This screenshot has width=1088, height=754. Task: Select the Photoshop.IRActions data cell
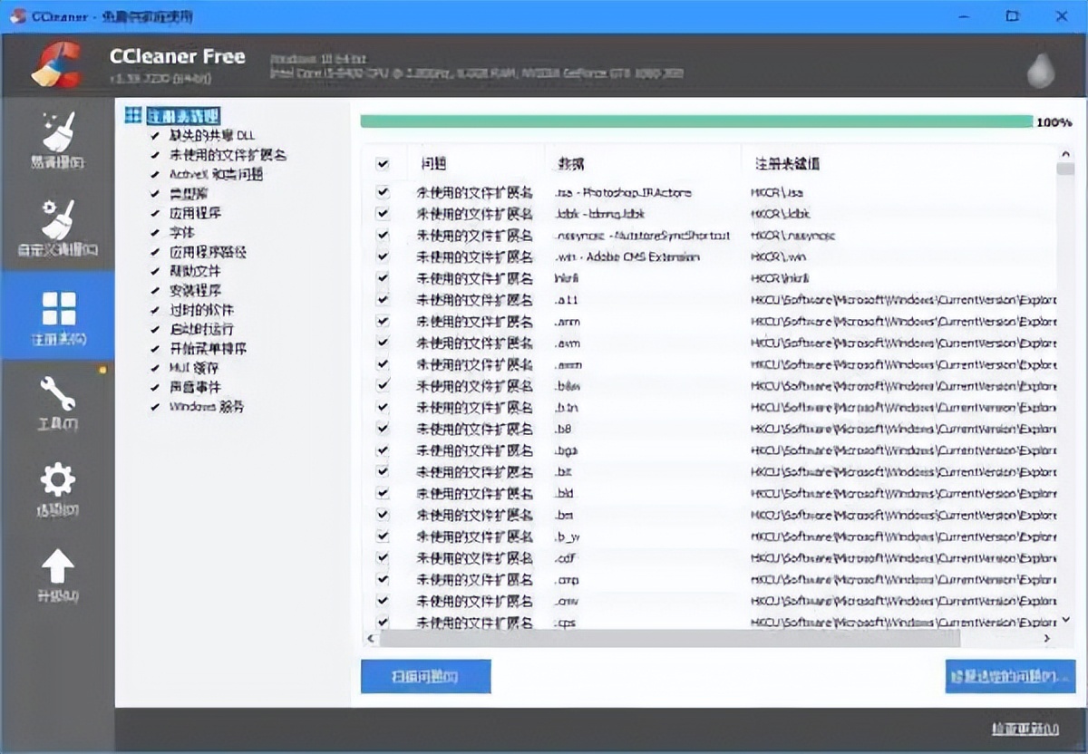622,192
